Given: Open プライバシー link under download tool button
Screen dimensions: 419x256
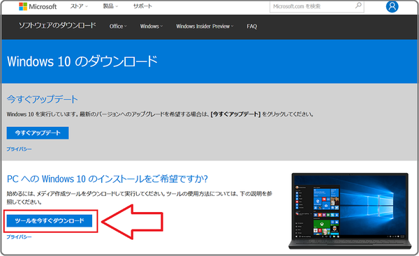Looking at the screenshot, I should 19,237.
